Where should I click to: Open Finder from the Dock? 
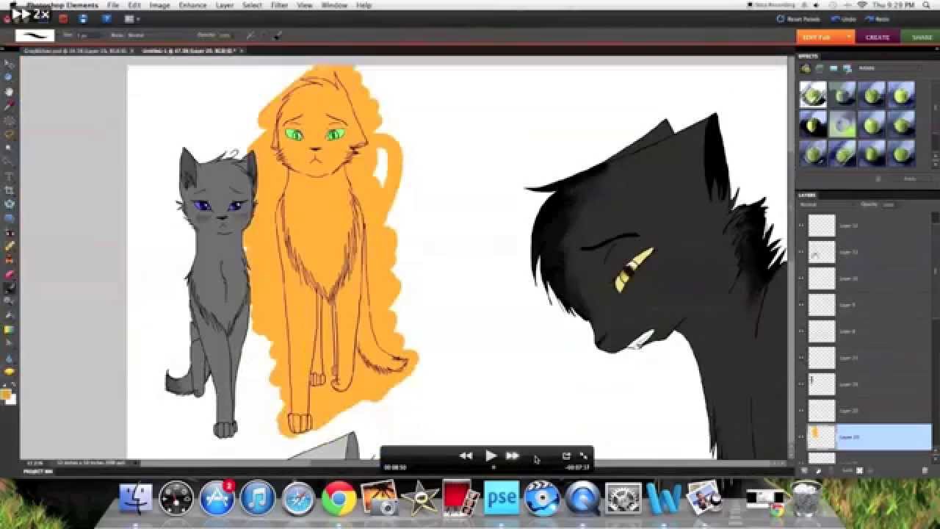(x=136, y=498)
